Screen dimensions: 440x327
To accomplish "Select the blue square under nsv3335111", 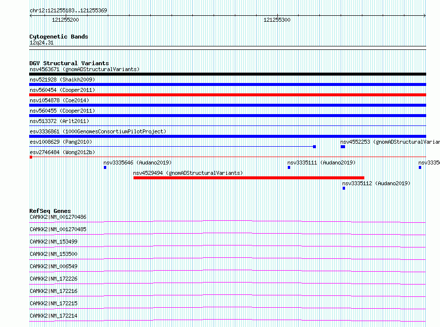I will point(289,167).
